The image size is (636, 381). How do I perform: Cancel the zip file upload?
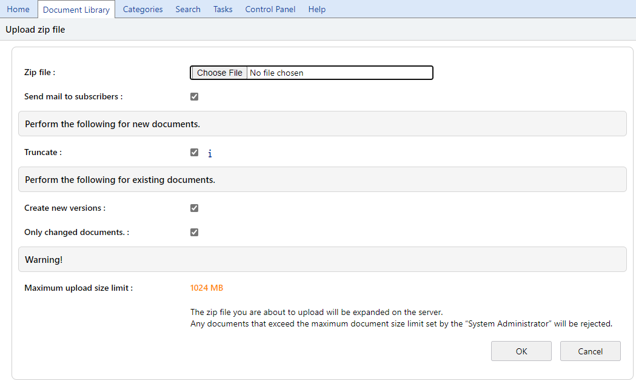click(x=590, y=351)
